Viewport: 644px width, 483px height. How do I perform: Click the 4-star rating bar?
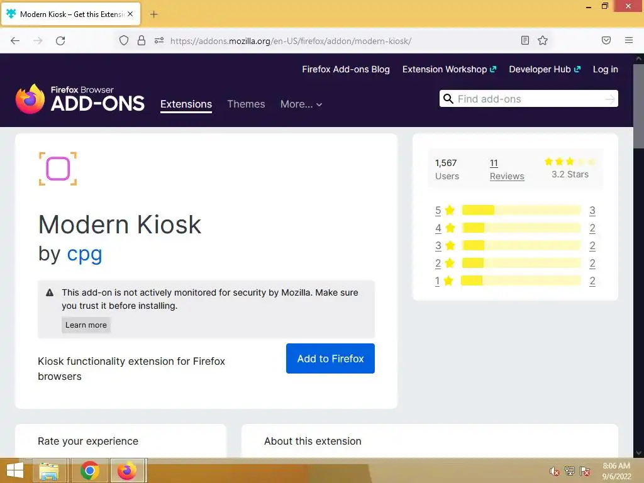click(521, 228)
